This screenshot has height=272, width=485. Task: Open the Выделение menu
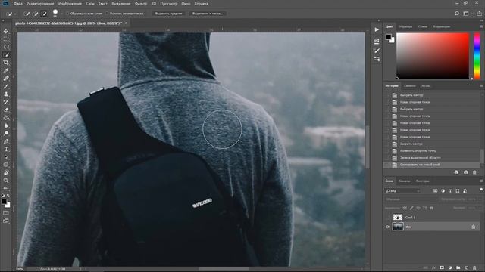pos(121,4)
